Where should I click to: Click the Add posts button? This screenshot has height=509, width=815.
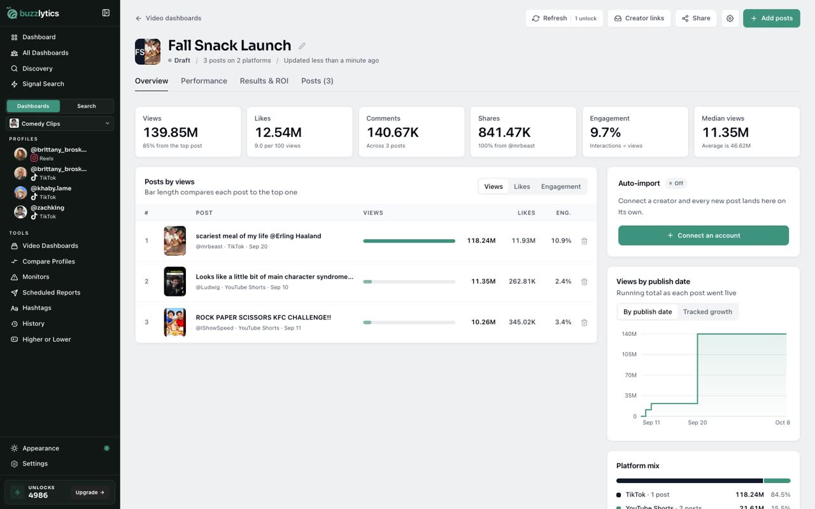[x=771, y=18]
